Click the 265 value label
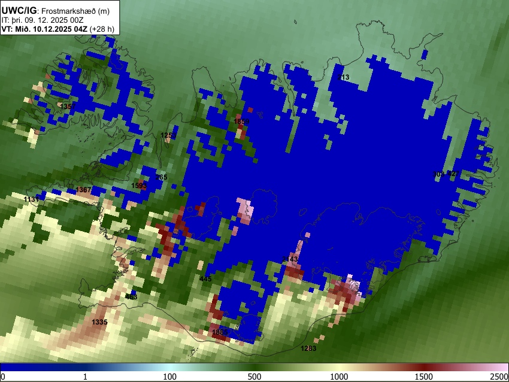 (161, 177)
